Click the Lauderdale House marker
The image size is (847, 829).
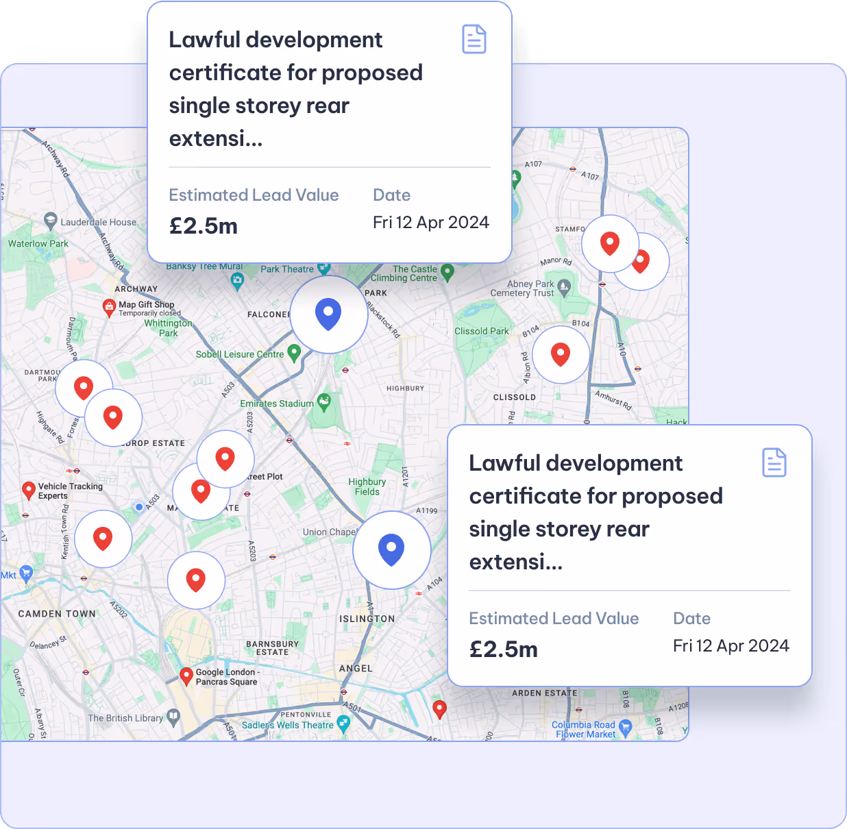[50, 221]
